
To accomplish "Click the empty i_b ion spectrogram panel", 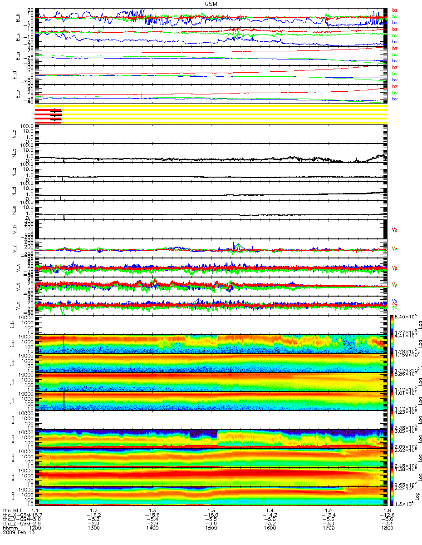I will click(211, 325).
